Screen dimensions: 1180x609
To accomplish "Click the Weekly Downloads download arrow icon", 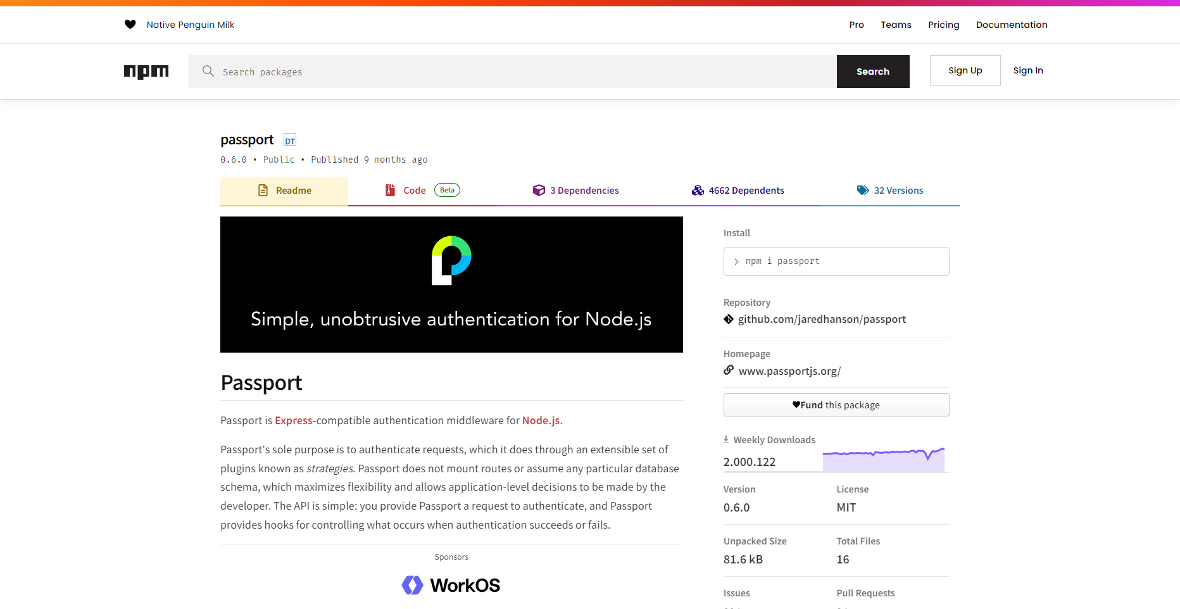I will 726,439.
